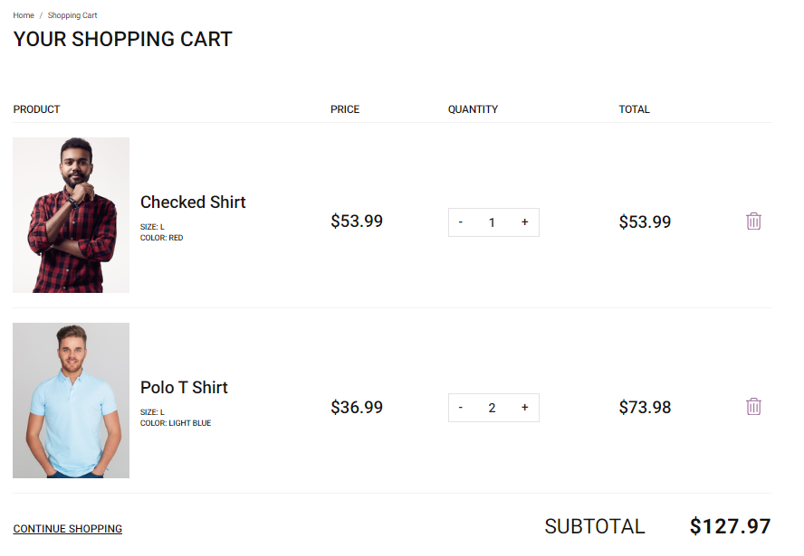This screenshot has height=556, width=804.
Task: Open the Checked Shirt product title
Action: (193, 202)
